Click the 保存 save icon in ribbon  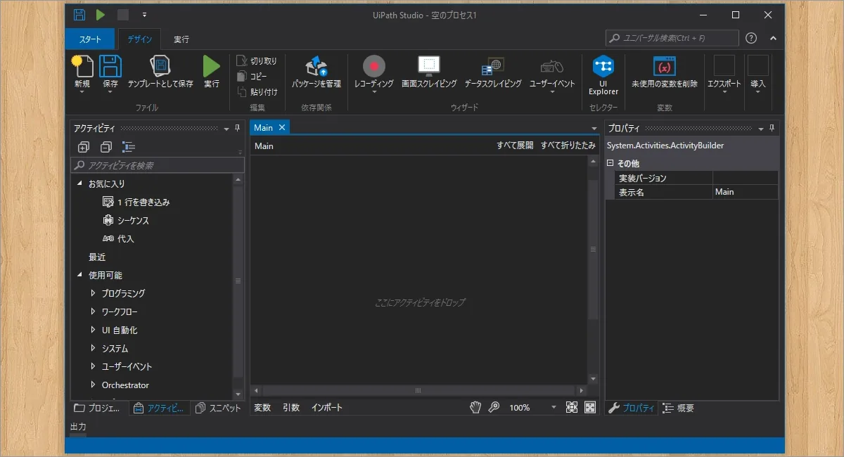(110, 66)
